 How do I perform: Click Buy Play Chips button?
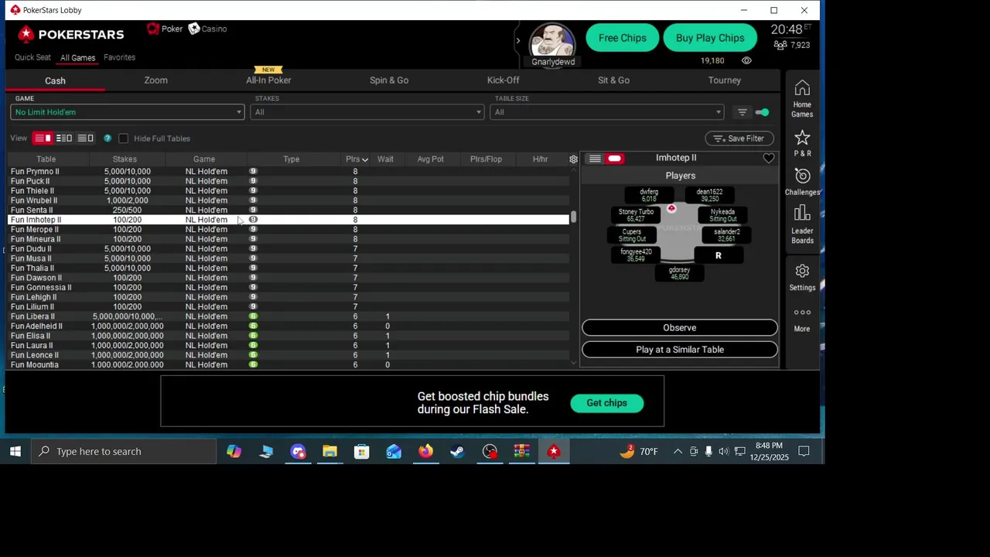tap(710, 38)
